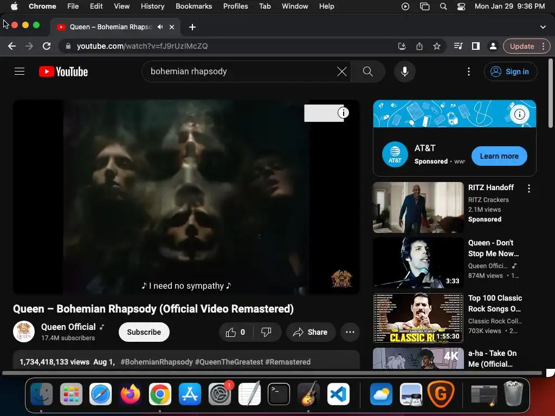Open a new Chrome tab

point(192,27)
